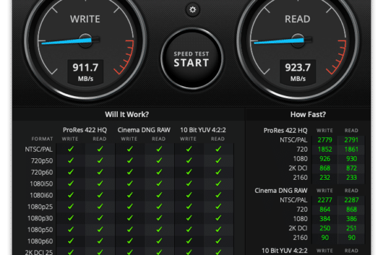Screen dimensions: 383x255
Task: Click the 720p60 Cinema DNG write checkmark
Action: coord(130,172)
